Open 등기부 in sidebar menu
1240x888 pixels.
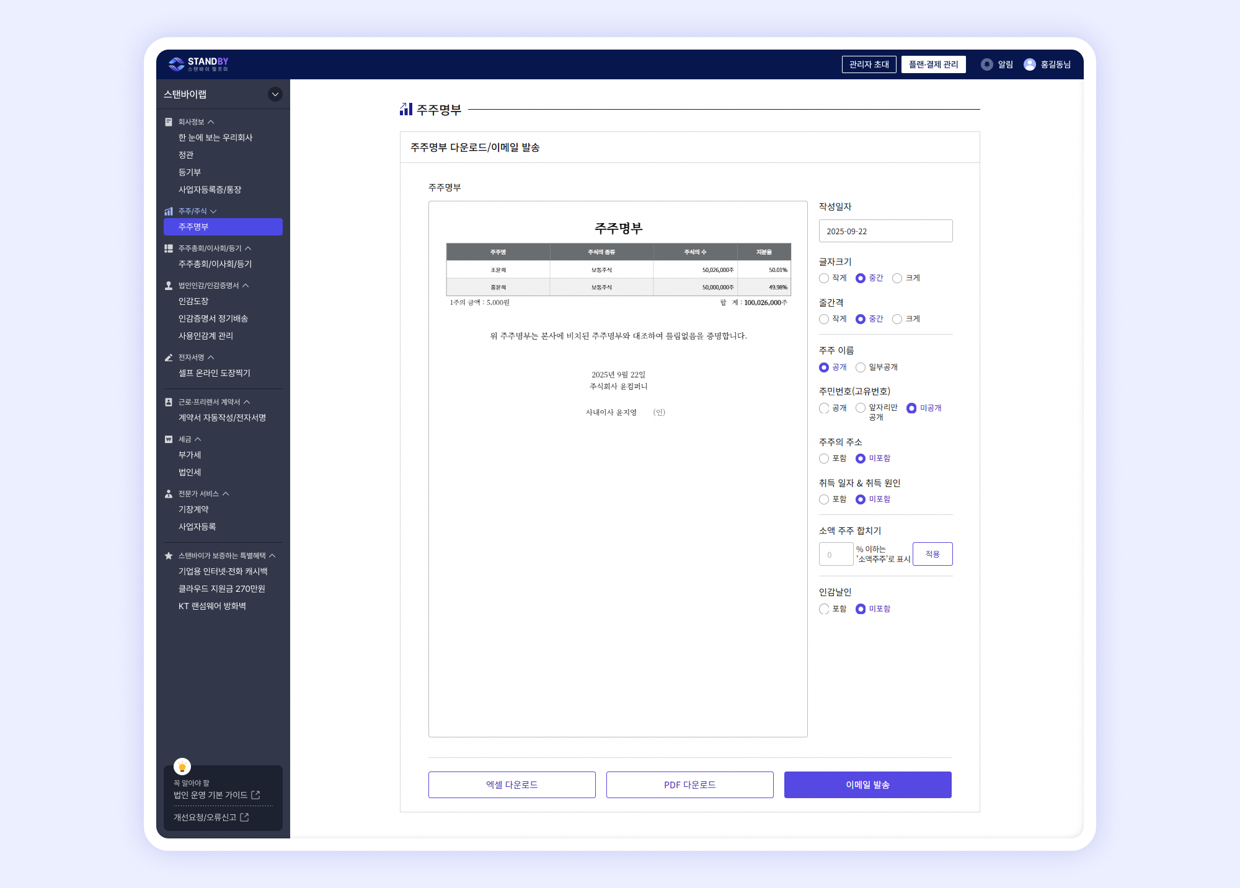point(190,172)
